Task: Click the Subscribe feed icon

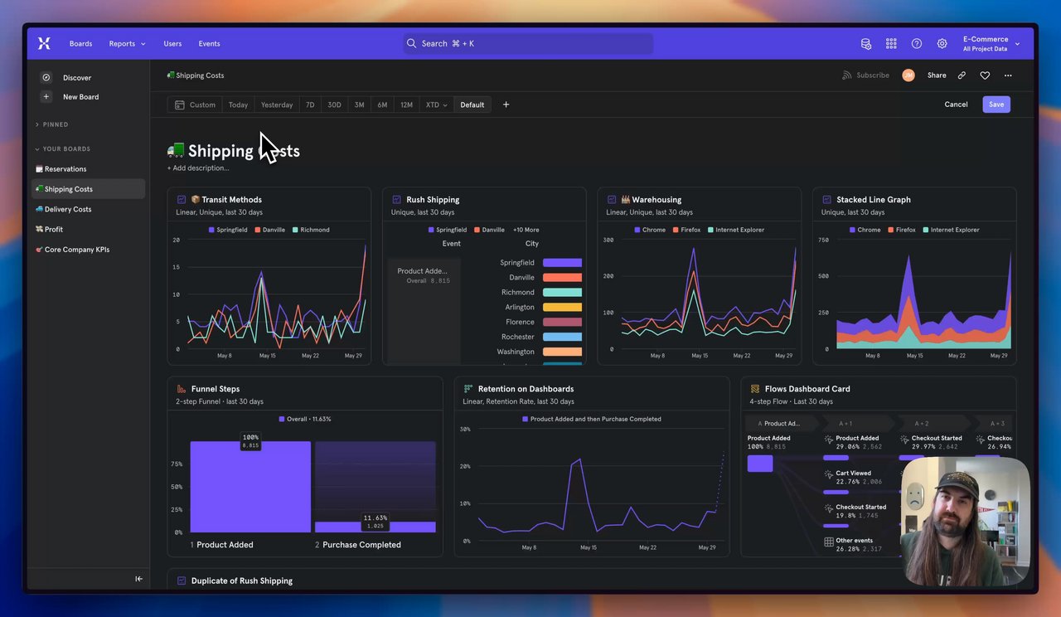Action: click(847, 75)
